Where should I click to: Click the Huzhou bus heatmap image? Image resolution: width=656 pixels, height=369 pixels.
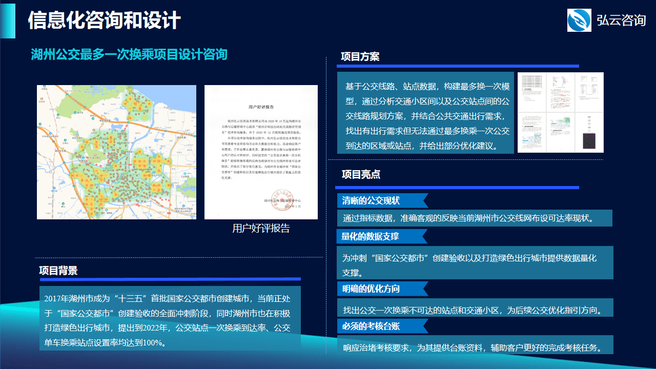[x=116, y=152]
